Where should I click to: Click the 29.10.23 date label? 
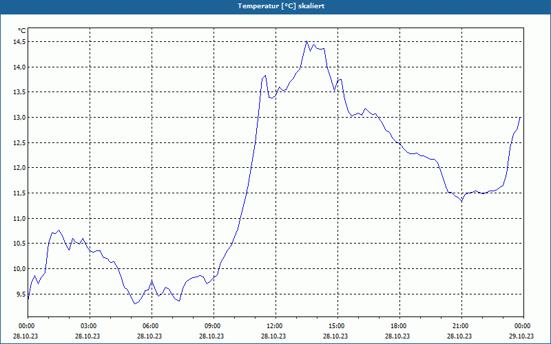521,336
